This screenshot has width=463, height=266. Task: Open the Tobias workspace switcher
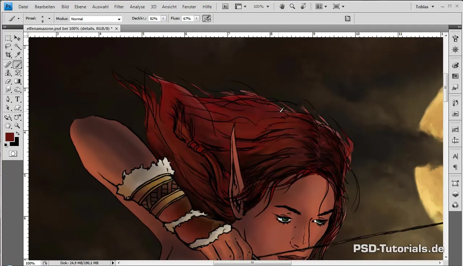click(x=425, y=7)
